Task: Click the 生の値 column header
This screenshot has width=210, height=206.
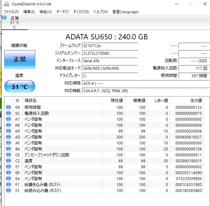Action: 186,100
